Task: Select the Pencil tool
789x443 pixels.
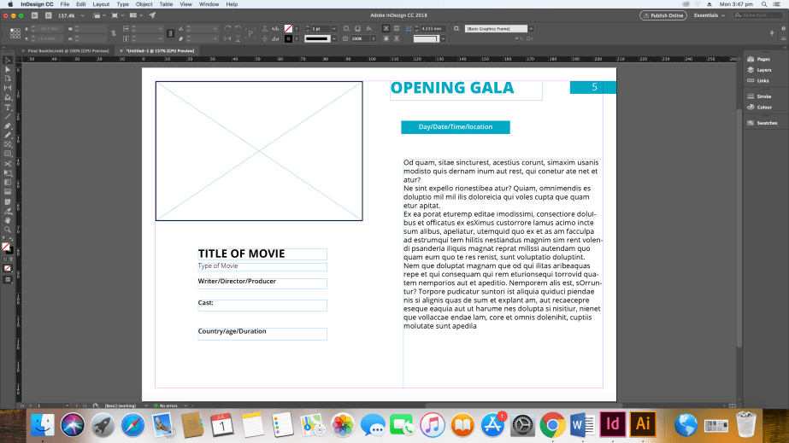Action: coord(8,135)
